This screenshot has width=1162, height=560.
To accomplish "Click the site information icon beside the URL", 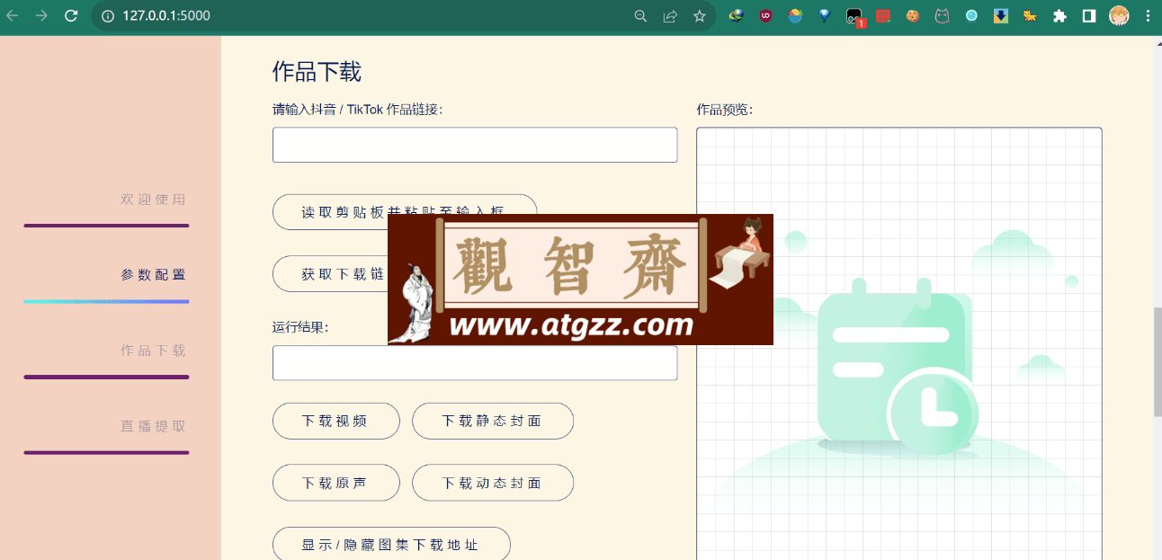I will click(x=108, y=15).
